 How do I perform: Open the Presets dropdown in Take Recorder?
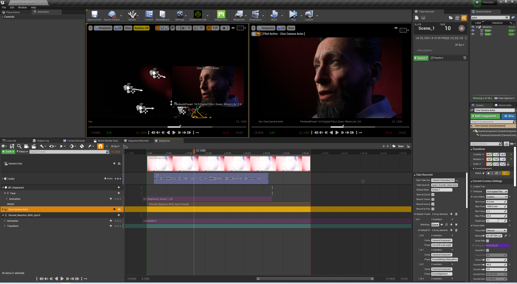437,58
